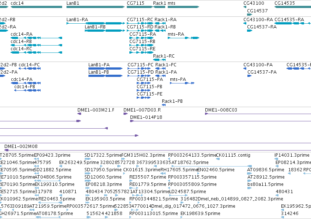Select transcript CG7115-RC
Viewport: 311px width, 219px height.
click(140, 23)
